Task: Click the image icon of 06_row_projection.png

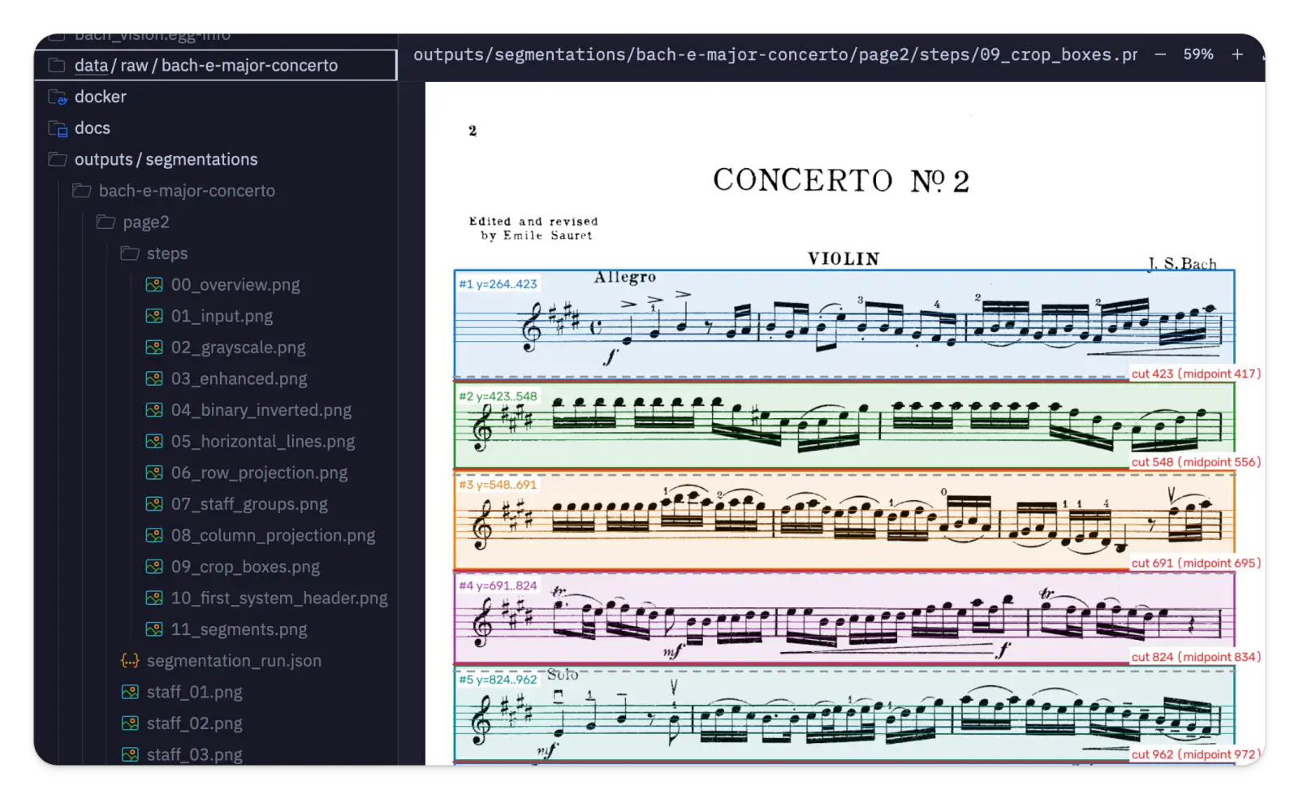Action: (x=154, y=473)
